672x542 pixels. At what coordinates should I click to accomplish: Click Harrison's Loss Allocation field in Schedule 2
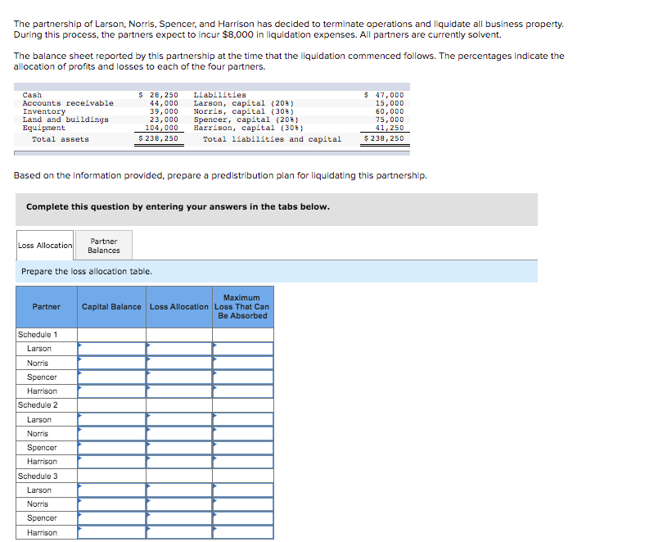179,461
